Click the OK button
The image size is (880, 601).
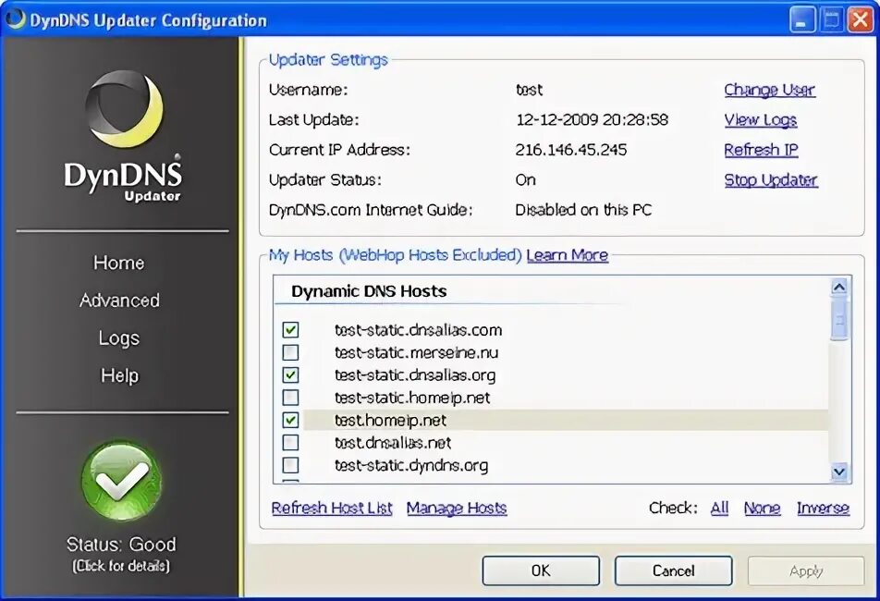(541, 570)
